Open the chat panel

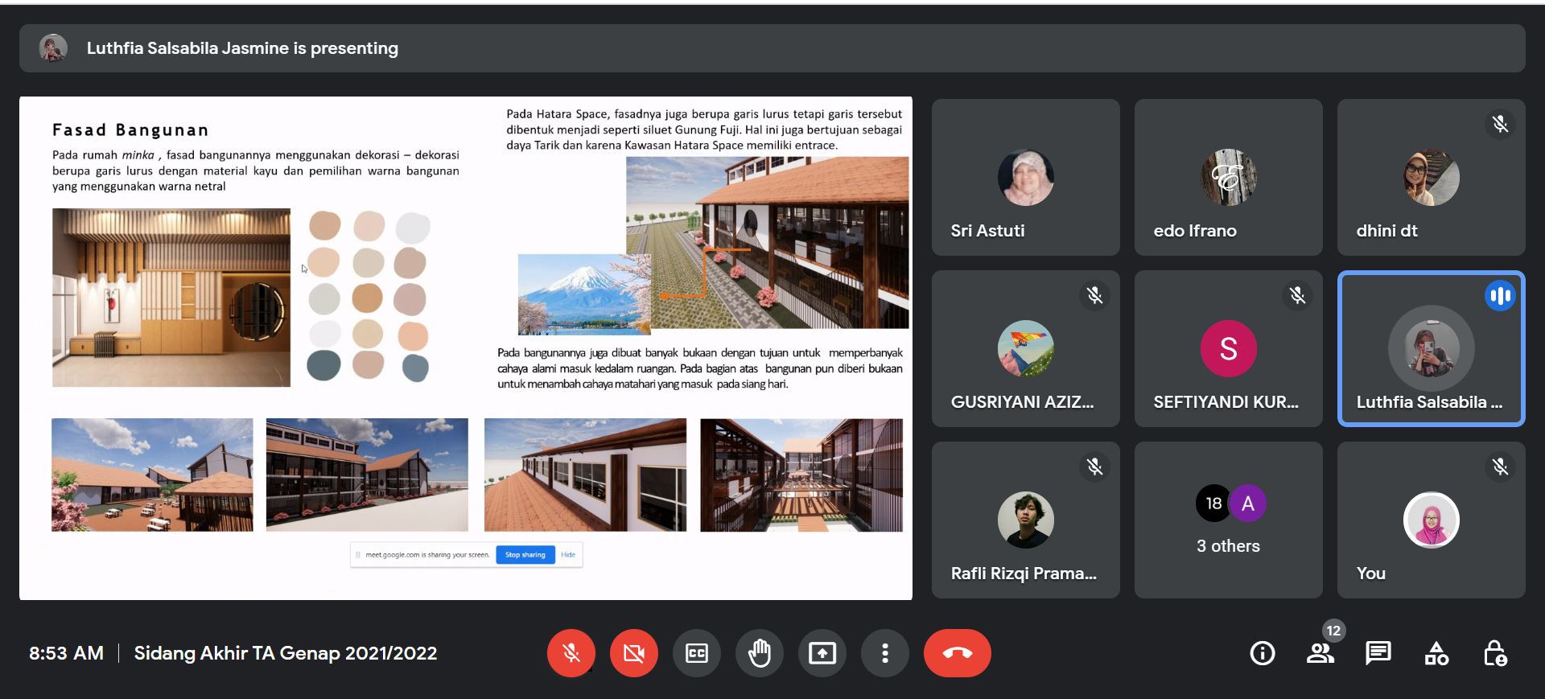tap(1378, 653)
